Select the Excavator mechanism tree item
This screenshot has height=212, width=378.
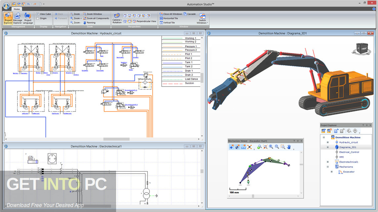349,172
